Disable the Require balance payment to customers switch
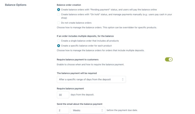This screenshot has height=114, width=195. (169, 60)
